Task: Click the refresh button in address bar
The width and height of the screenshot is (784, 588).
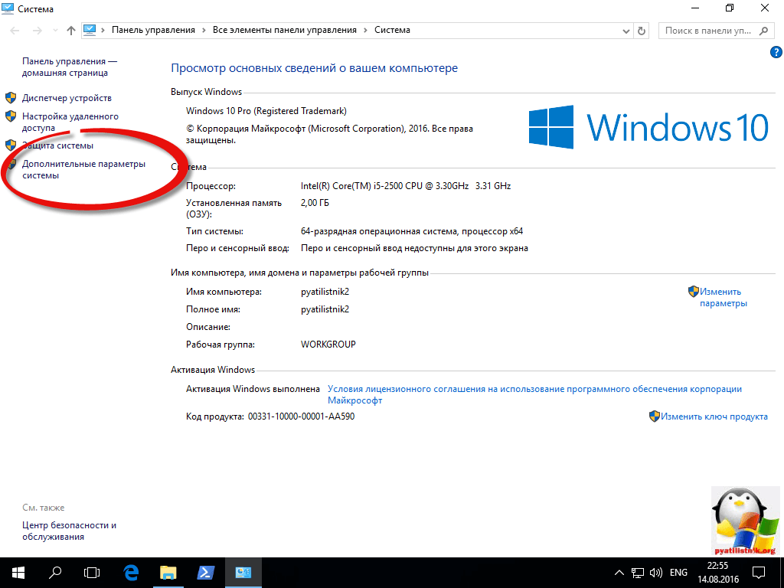Action: pyautogui.click(x=642, y=31)
